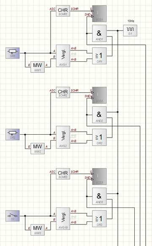Viewport: 152px width, 246px height.
Task: Select the AVG1 comparator block
Action: (63, 56)
